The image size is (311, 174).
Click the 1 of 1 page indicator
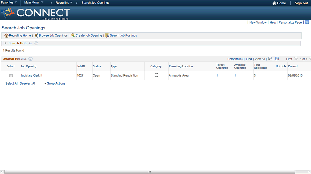[x=303, y=59]
